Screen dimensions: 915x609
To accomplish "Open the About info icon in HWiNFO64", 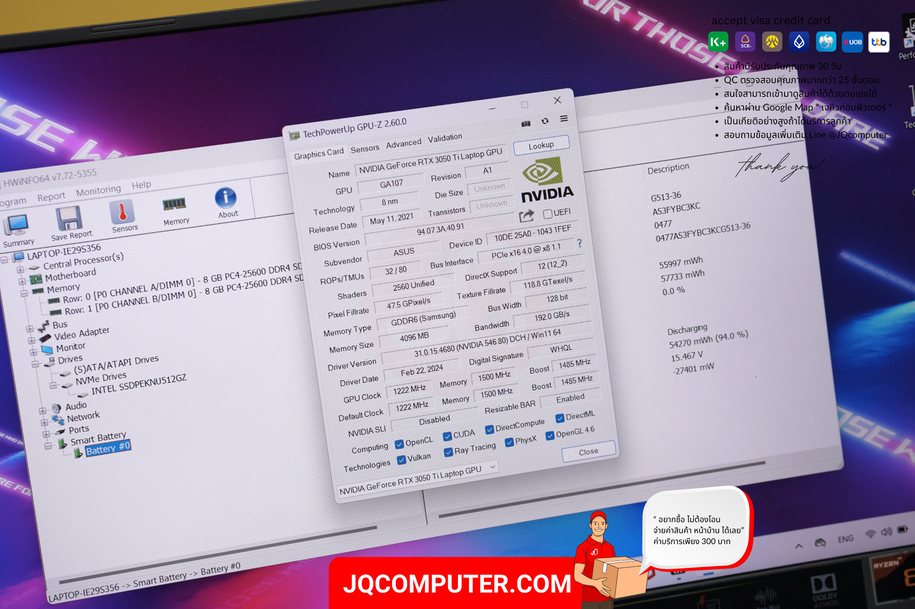I will (x=226, y=198).
